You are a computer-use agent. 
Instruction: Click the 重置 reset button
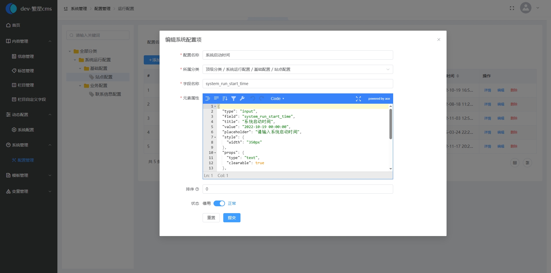(x=211, y=218)
